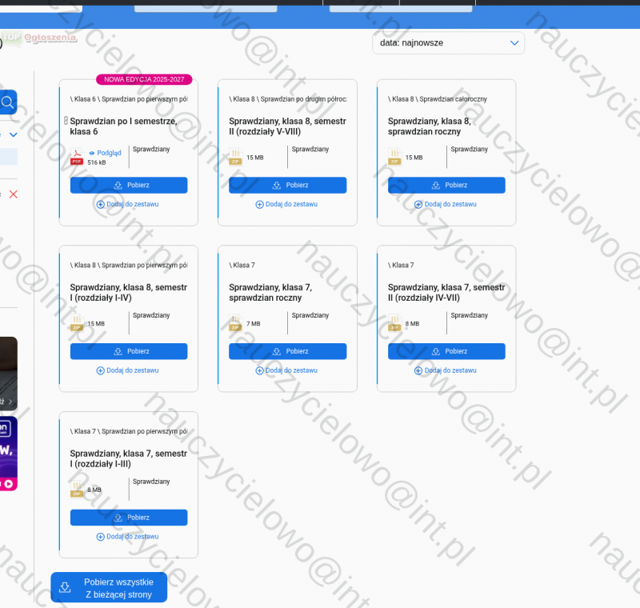Click the search magnifier icon in sidebar
The width and height of the screenshot is (640, 608).
coord(7,102)
